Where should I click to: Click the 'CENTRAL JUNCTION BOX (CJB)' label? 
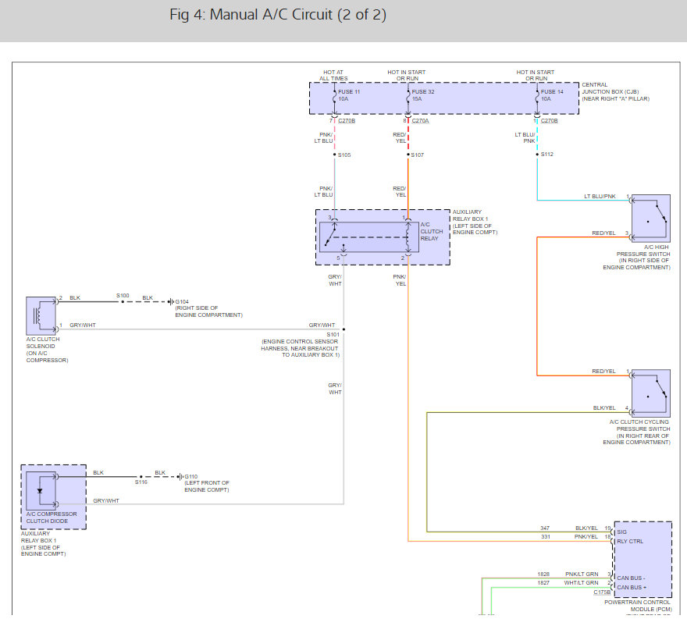610,88
